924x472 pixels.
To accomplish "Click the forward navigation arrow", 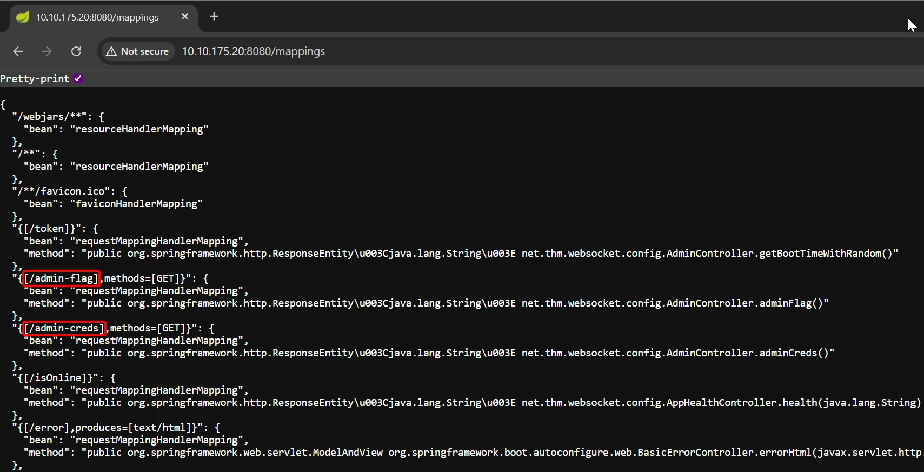I will [47, 51].
